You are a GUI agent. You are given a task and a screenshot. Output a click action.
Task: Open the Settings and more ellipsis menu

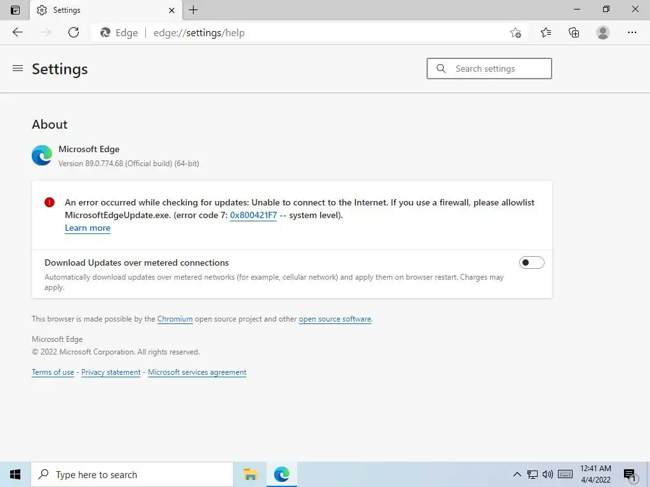tap(632, 32)
